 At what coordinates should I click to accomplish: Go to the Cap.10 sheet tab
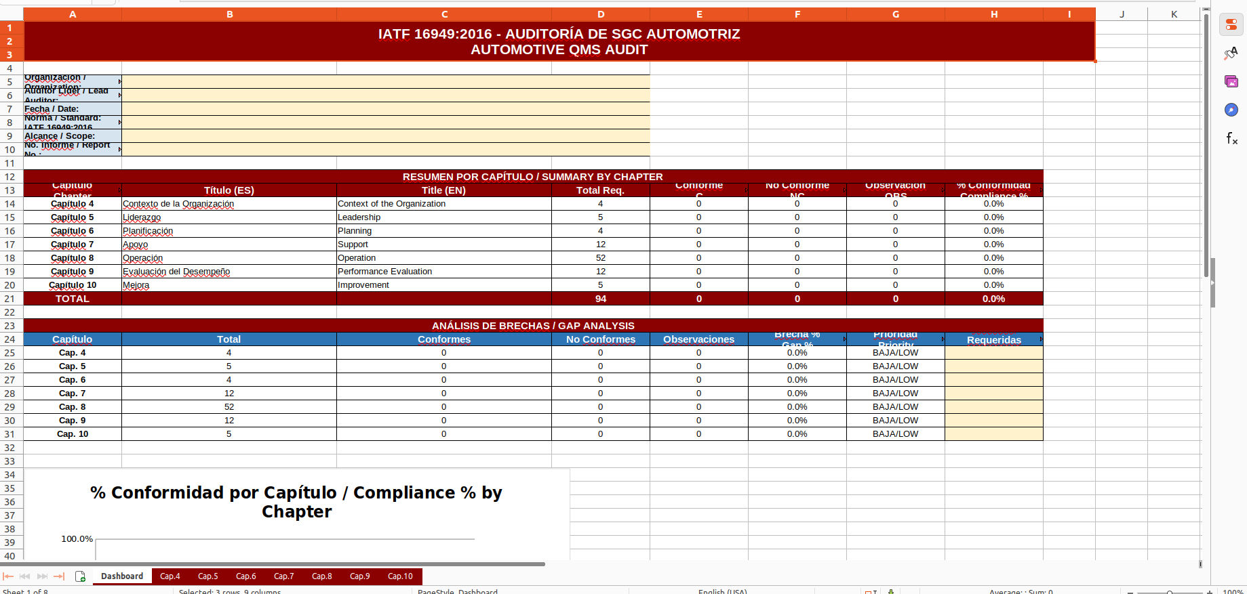click(x=400, y=576)
